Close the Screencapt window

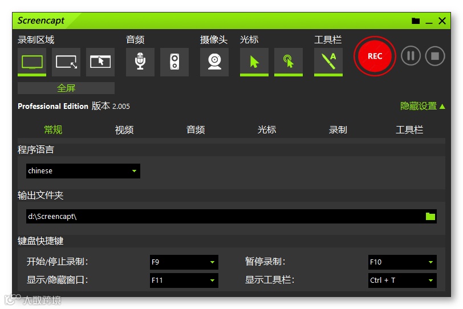442,21
